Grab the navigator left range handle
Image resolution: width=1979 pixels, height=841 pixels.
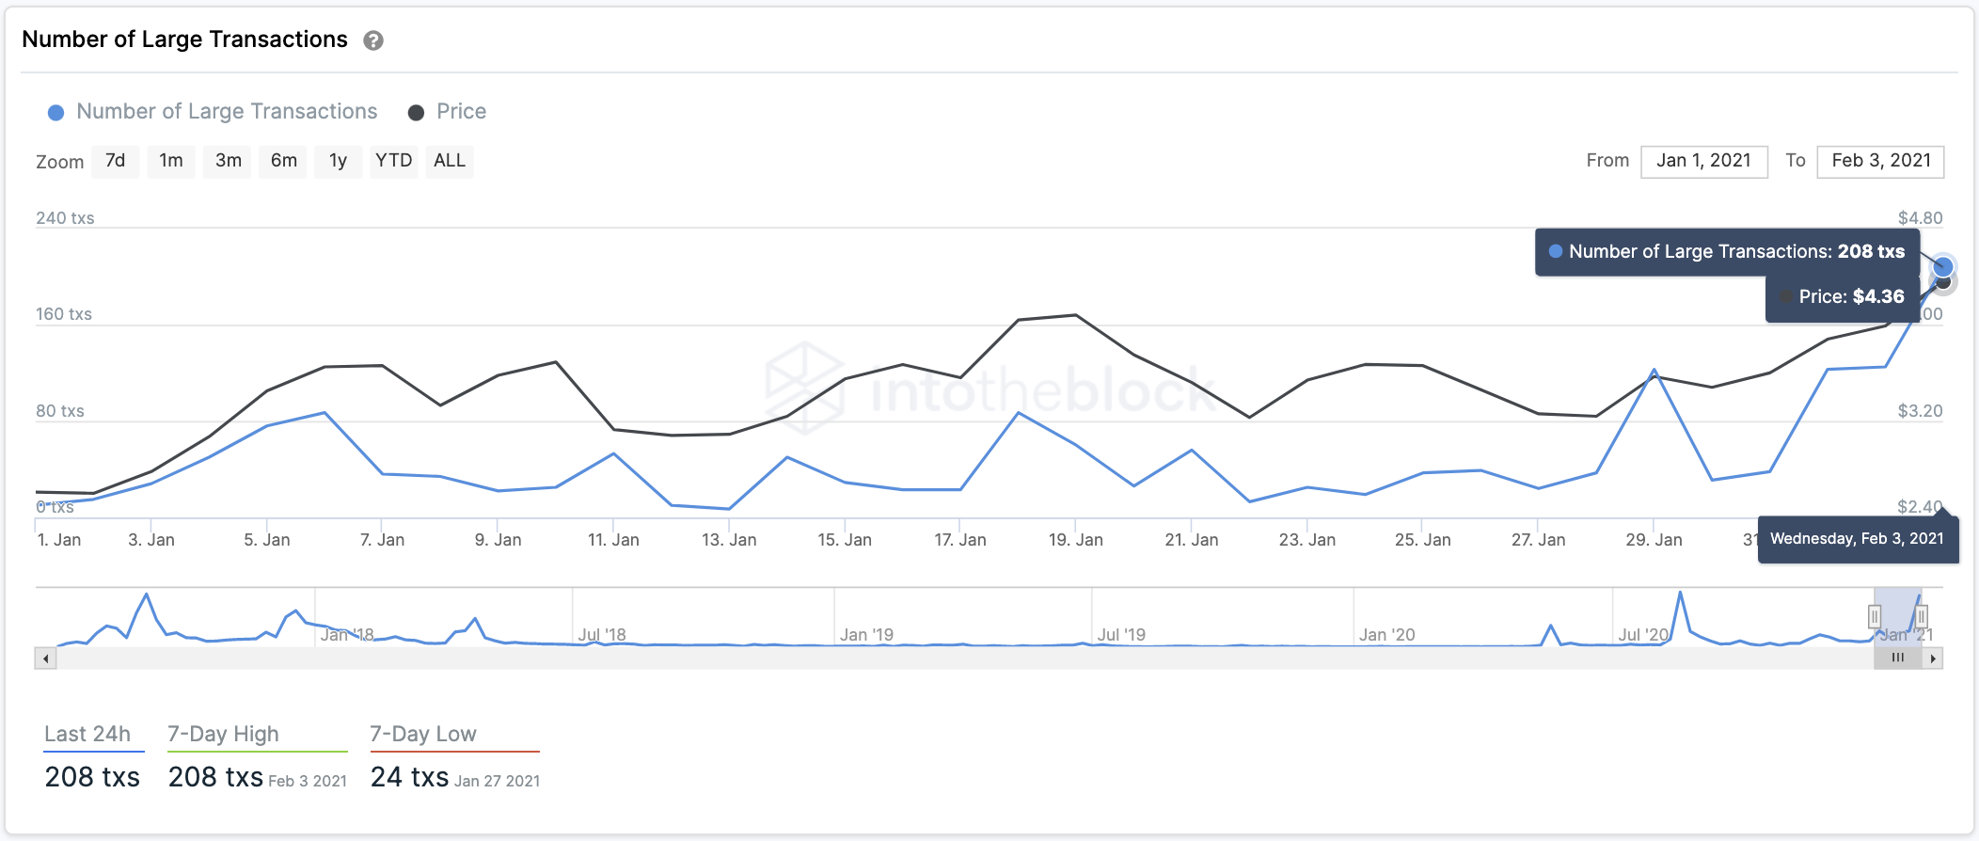pos(1875,617)
